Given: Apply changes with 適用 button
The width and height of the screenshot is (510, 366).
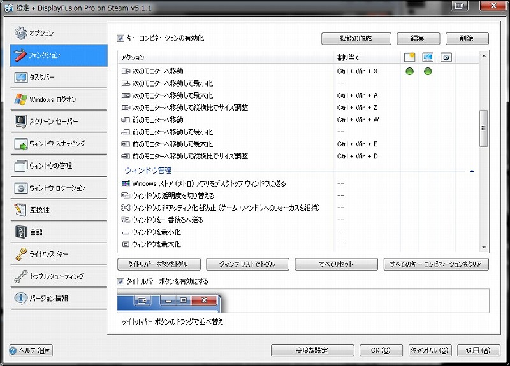Looking at the screenshot, I should tap(479, 351).
